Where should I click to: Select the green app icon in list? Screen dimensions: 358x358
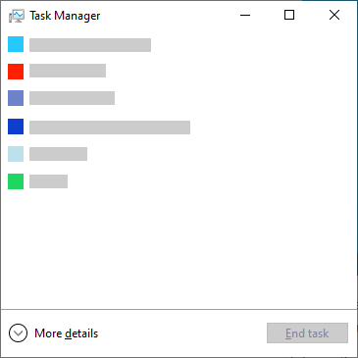pos(16,181)
